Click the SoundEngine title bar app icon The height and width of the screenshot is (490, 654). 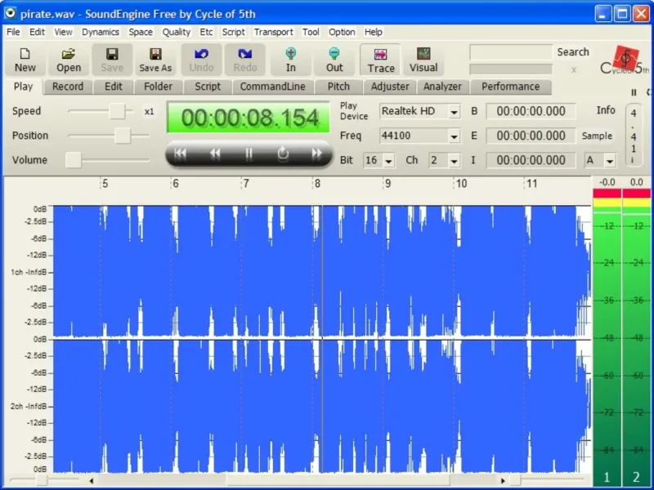click(x=10, y=13)
